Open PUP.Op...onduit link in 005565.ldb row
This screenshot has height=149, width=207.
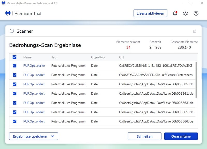(x=34, y=112)
